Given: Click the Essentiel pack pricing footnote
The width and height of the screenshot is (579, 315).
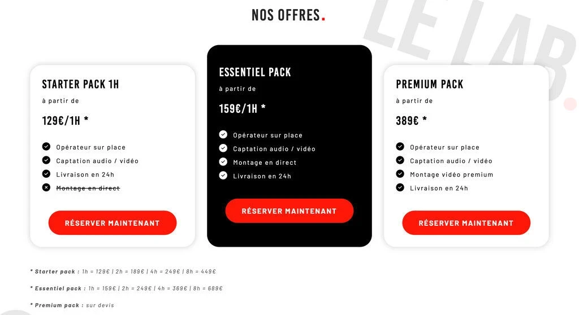Looking at the screenshot, I should click(x=127, y=288).
